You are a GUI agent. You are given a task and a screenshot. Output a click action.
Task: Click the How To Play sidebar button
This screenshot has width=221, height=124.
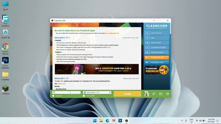156,33
